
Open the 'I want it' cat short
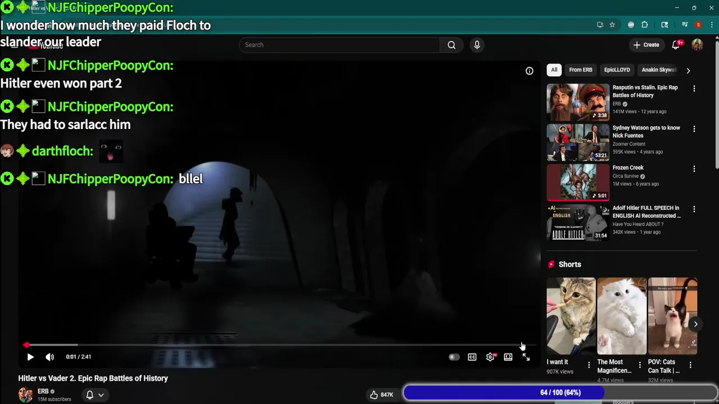[571, 316]
